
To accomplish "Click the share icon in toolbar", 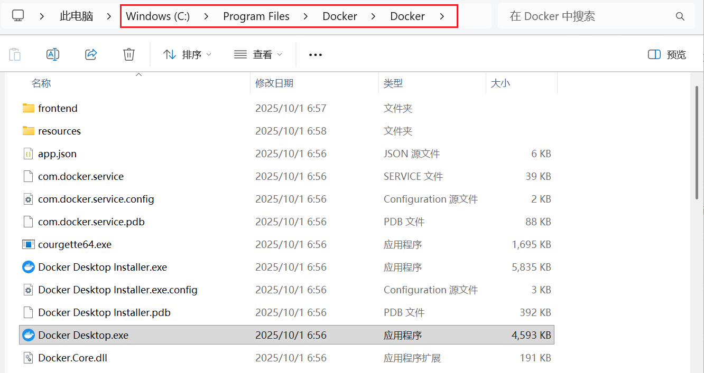I will coord(91,54).
